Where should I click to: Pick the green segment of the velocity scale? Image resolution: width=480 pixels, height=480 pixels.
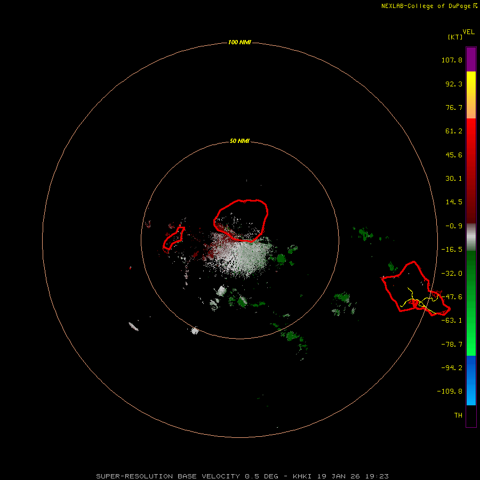[x=471, y=303]
